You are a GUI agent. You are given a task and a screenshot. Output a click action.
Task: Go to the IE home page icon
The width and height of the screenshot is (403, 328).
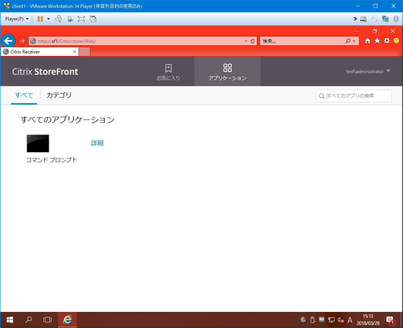[x=368, y=41]
